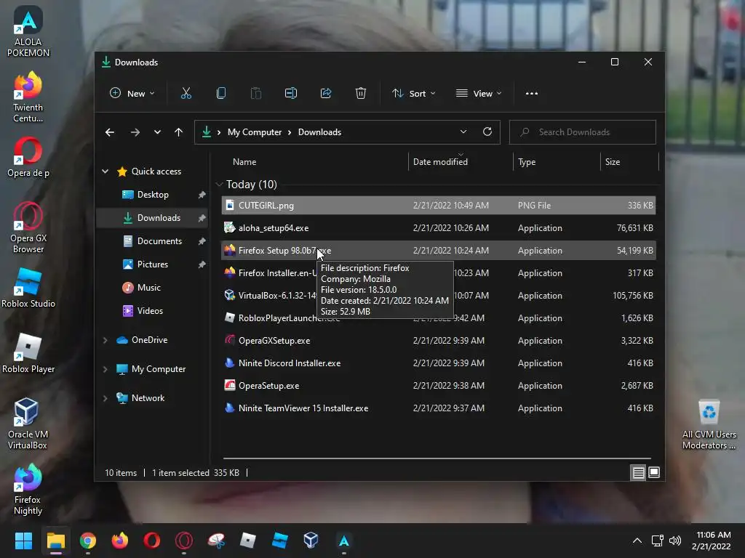Image resolution: width=745 pixels, height=558 pixels.
Task: Click the volume icon in tray
Action: pos(674,541)
